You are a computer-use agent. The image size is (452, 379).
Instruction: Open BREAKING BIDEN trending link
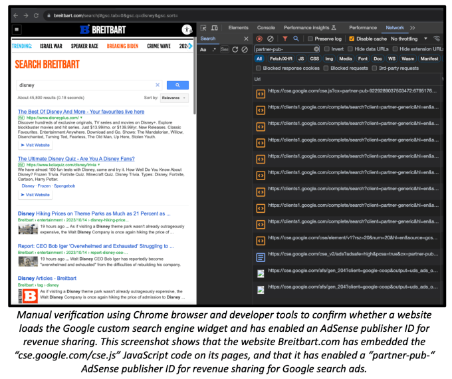(122, 46)
